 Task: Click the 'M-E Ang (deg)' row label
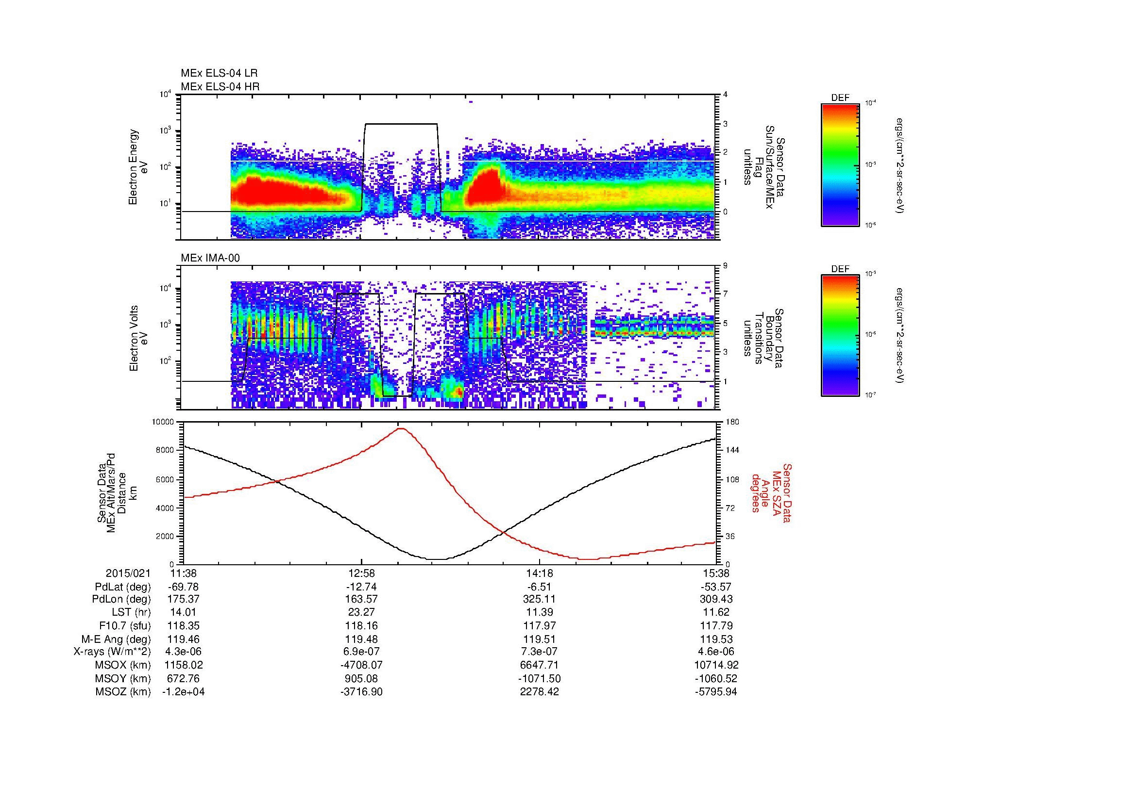tap(116, 639)
